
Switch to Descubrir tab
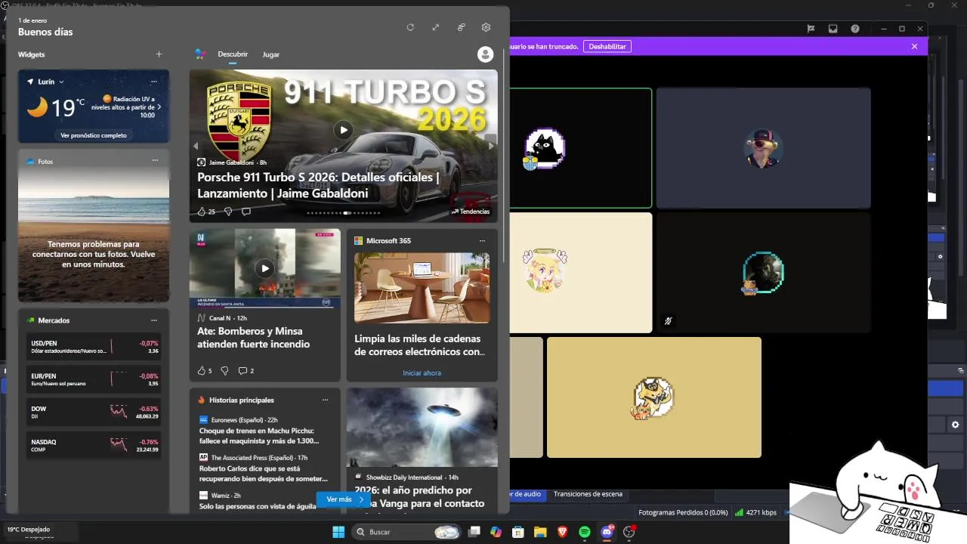click(233, 54)
